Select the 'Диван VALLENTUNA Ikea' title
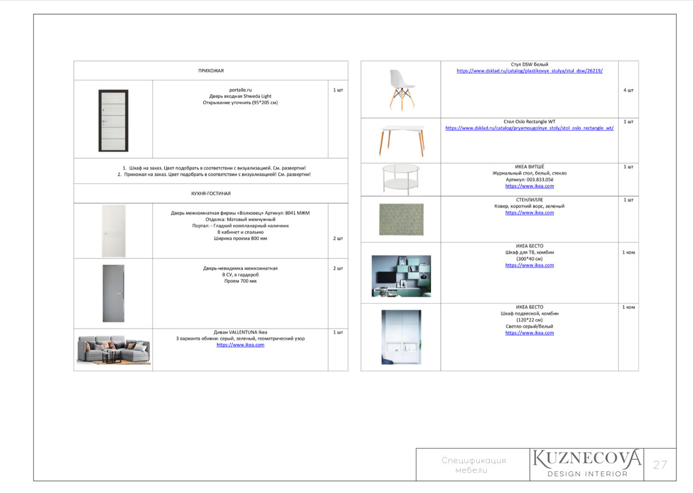The image size is (693, 493). [x=240, y=332]
